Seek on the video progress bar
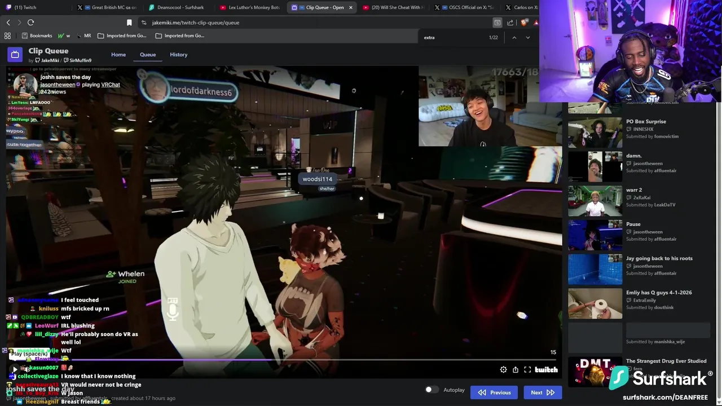The height and width of the screenshot is (406, 722). [x=285, y=359]
